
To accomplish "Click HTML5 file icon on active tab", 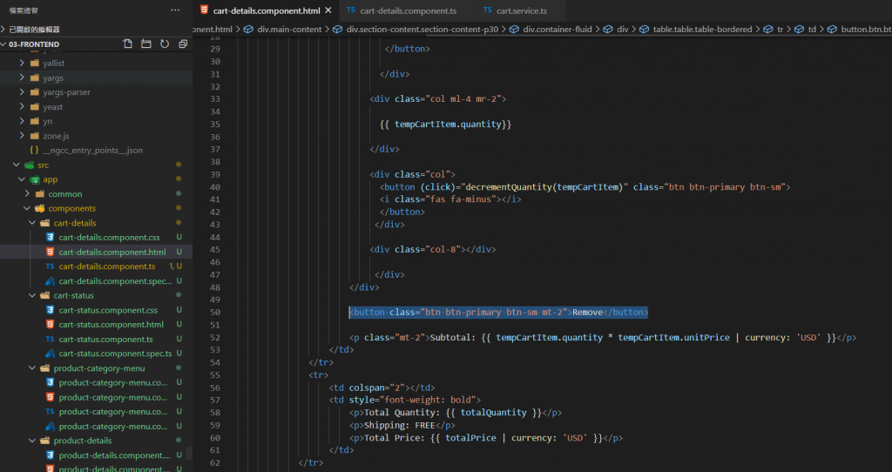I will coord(204,10).
